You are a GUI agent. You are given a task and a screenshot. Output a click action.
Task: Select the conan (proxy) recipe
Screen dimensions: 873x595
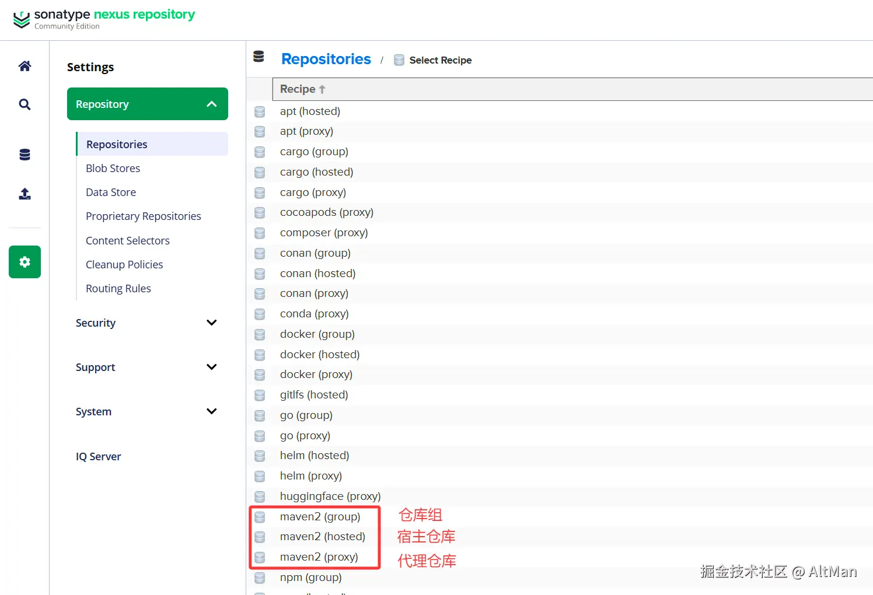[x=314, y=293]
